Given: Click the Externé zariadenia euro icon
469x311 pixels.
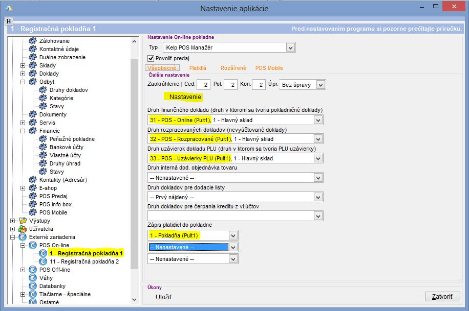Looking at the screenshot, I should 23,237.
